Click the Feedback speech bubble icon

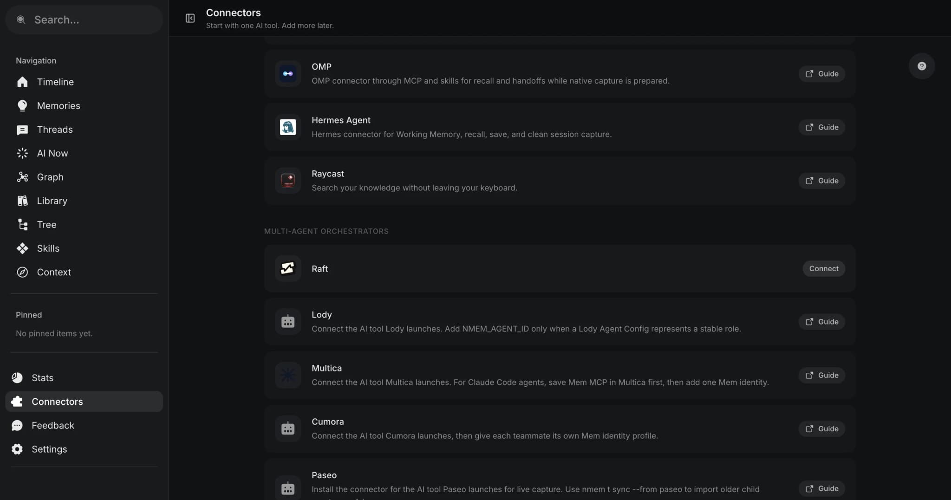pos(17,425)
